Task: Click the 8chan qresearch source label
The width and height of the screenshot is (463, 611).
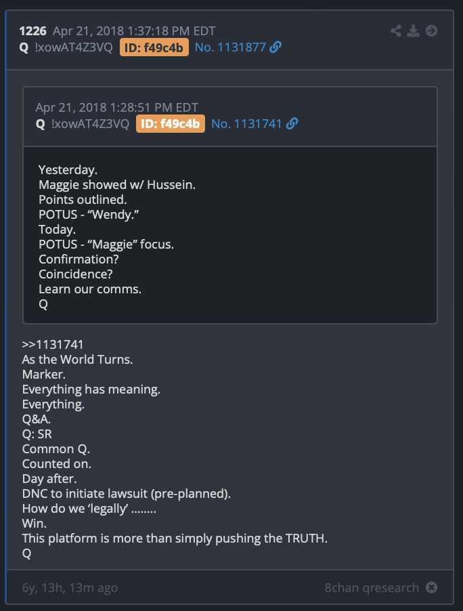Action: click(372, 587)
